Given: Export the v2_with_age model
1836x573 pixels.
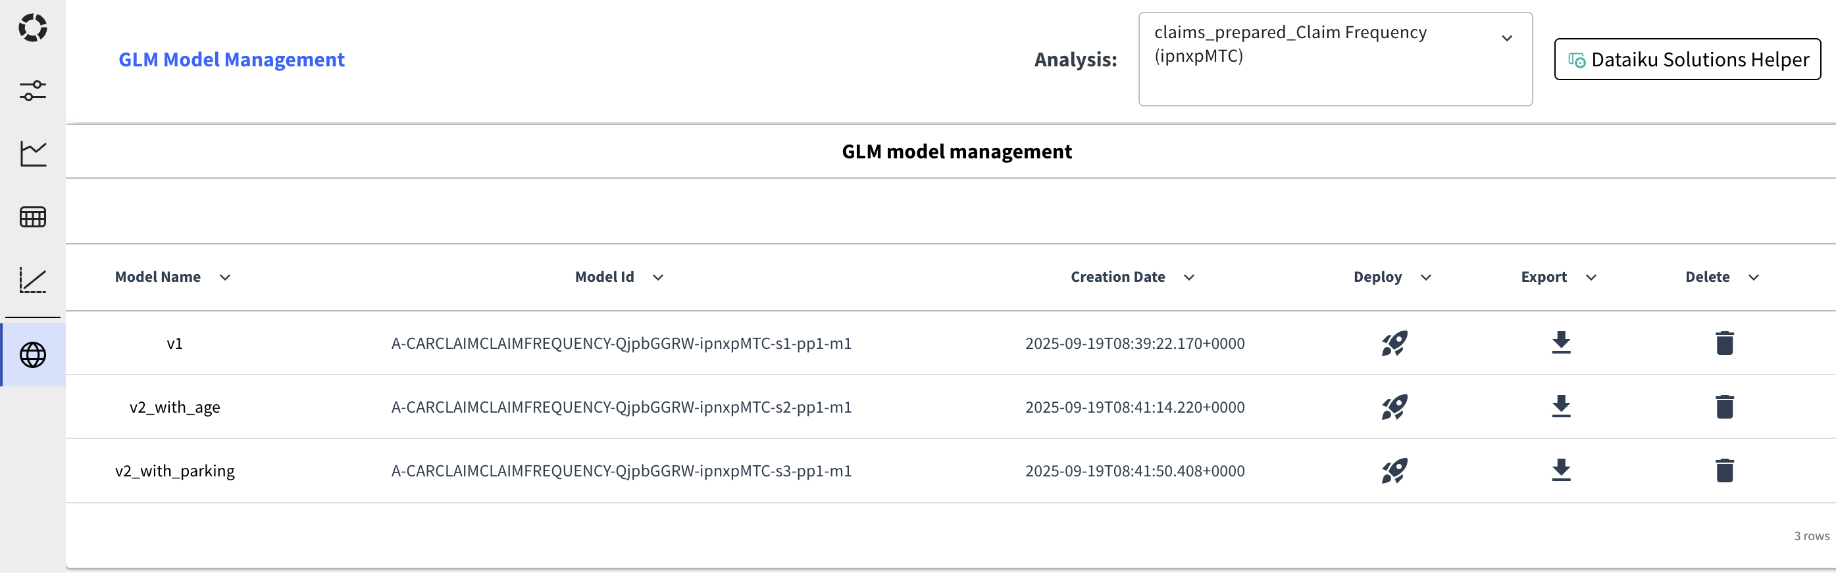Looking at the screenshot, I should pyautogui.click(x=1561, y=407).
